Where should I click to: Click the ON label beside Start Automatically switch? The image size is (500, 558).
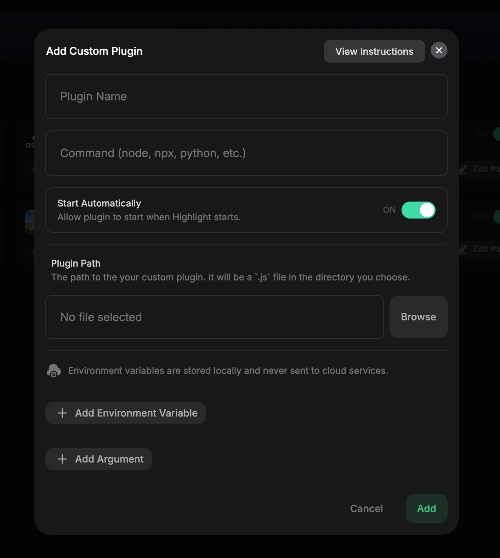coord(389,210)
